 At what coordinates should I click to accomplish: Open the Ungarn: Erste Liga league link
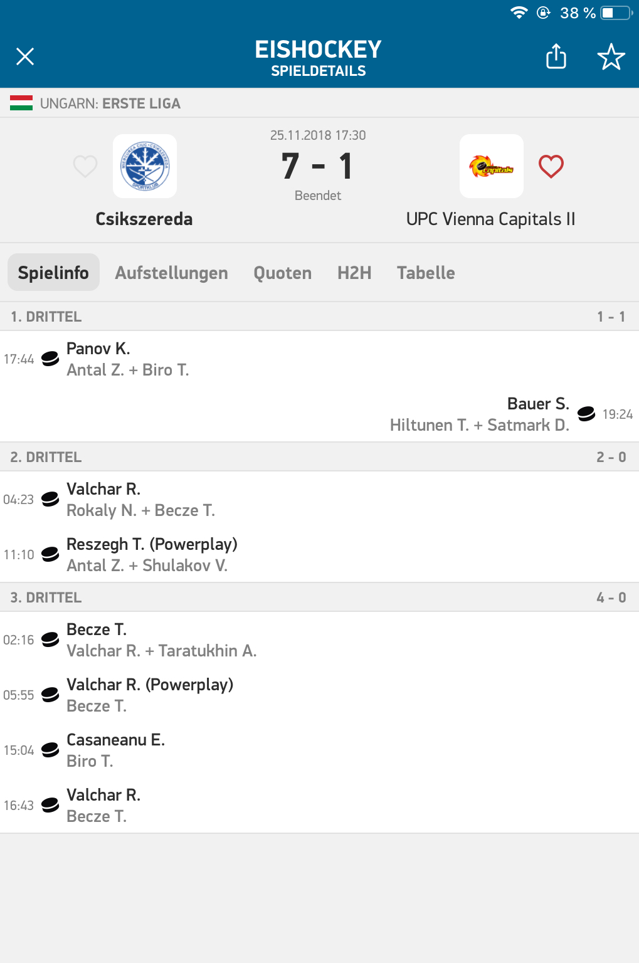(110, 103)
